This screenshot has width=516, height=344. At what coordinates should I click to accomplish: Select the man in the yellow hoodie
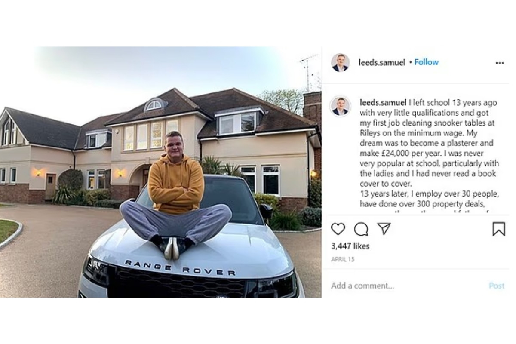(x=175, y=196)
